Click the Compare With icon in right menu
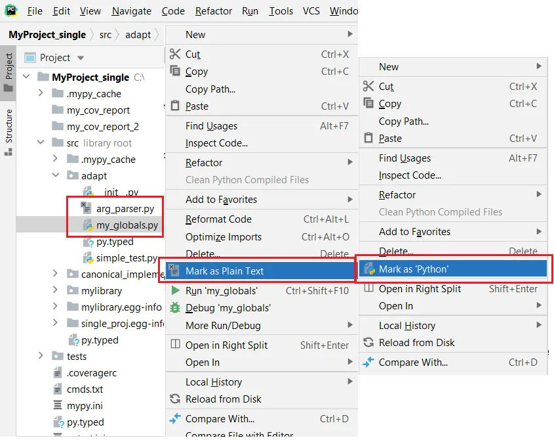 tap(368, 362)
